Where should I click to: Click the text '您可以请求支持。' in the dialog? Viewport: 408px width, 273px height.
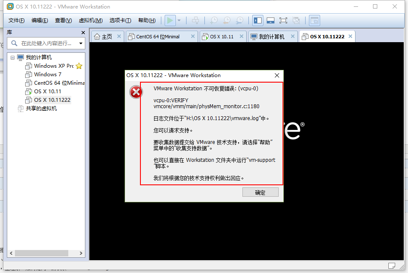point(173,130)
